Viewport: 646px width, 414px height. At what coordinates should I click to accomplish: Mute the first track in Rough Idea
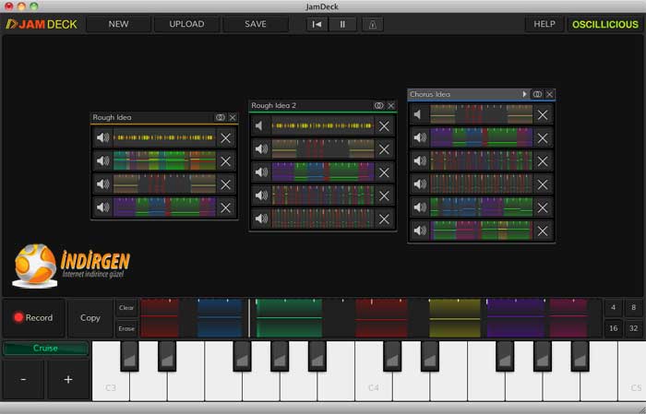(102, 138)
